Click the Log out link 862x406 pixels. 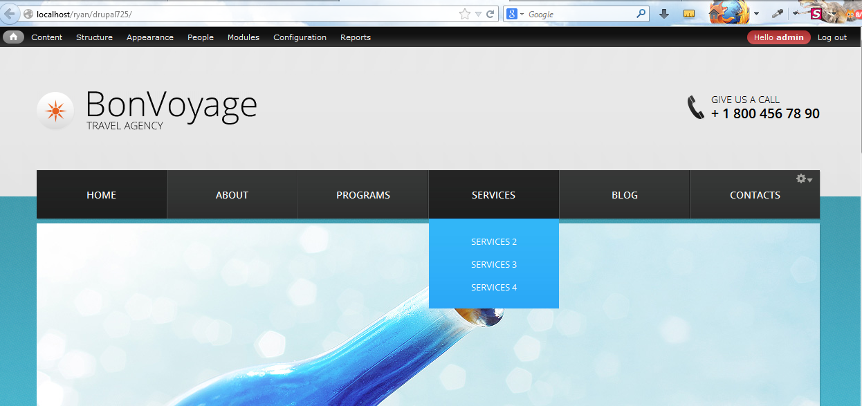[832, 37]
